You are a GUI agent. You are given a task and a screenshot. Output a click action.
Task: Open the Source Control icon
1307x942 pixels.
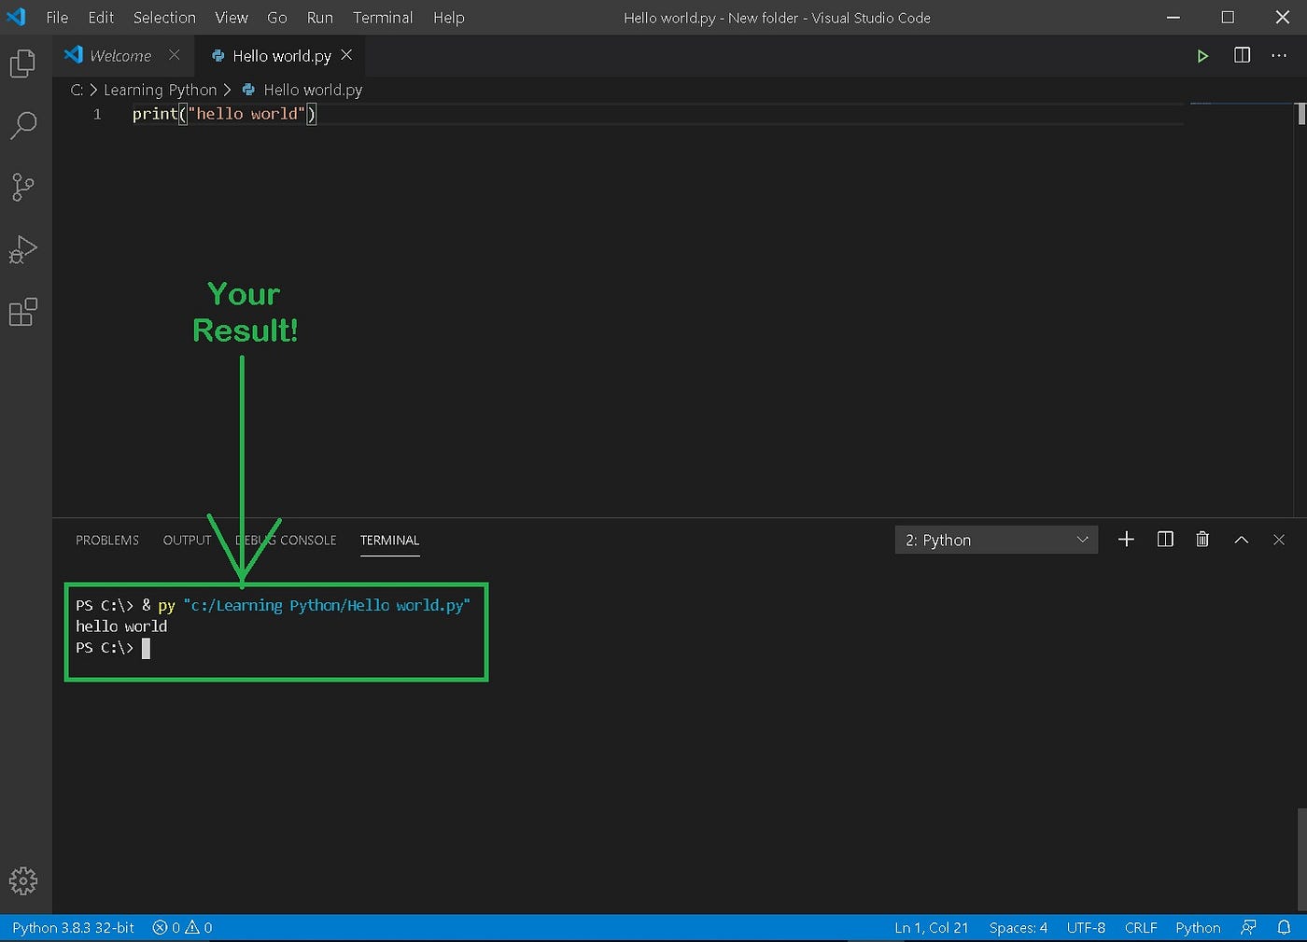(x=22, y=187)
